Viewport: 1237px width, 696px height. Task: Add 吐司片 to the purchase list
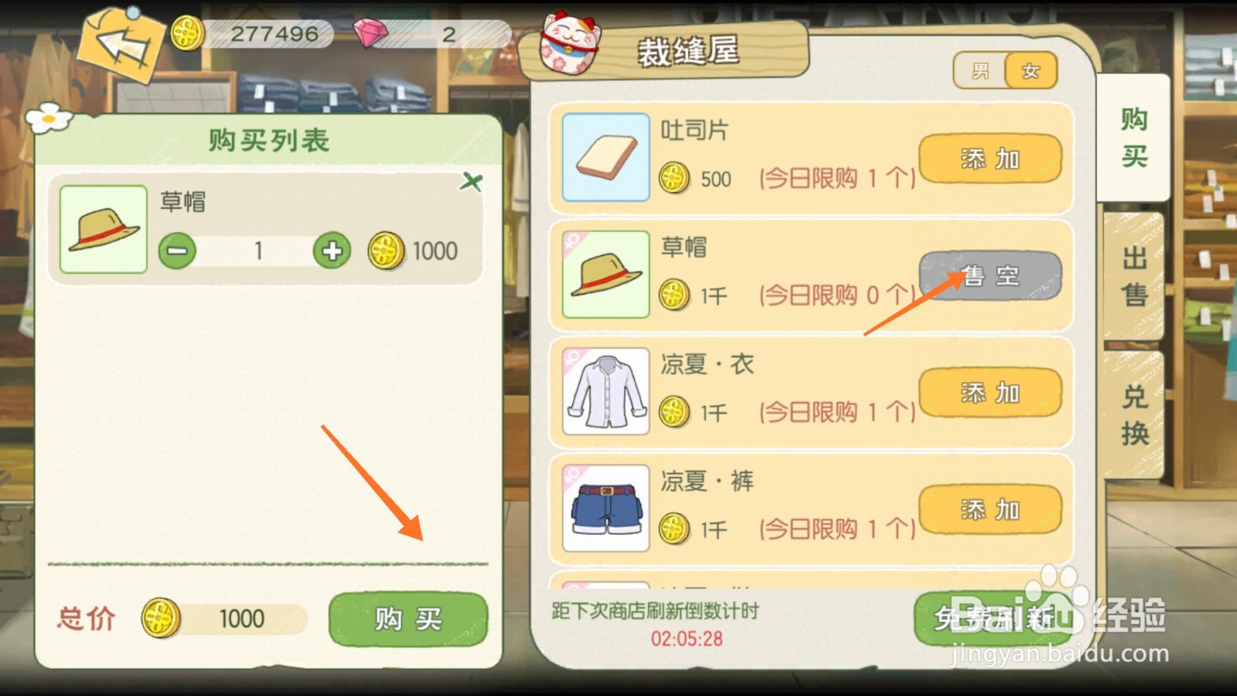[x=990, y=159]
